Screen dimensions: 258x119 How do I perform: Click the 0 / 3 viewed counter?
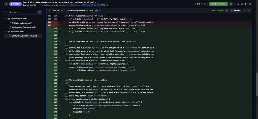coord(200,4)
